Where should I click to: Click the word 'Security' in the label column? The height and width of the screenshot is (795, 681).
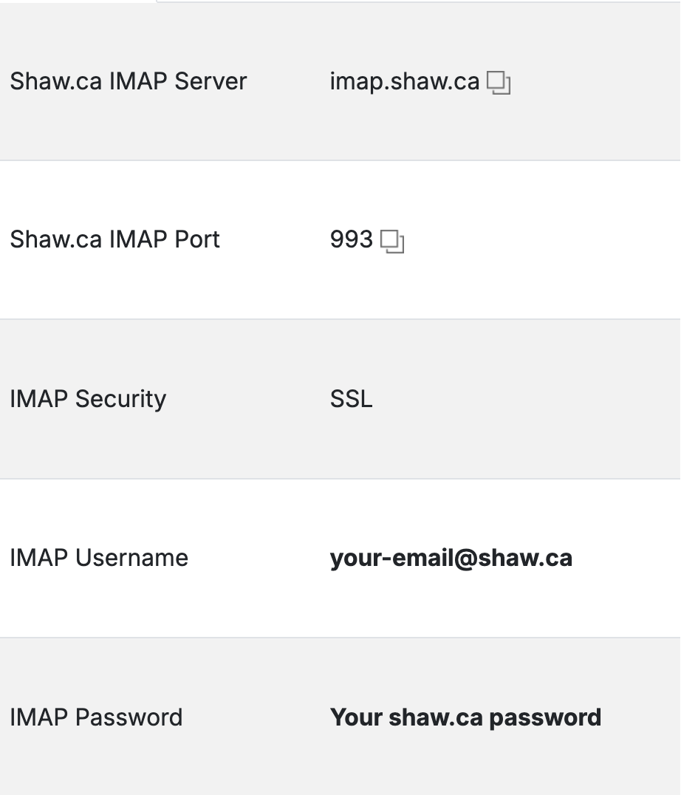120,400
